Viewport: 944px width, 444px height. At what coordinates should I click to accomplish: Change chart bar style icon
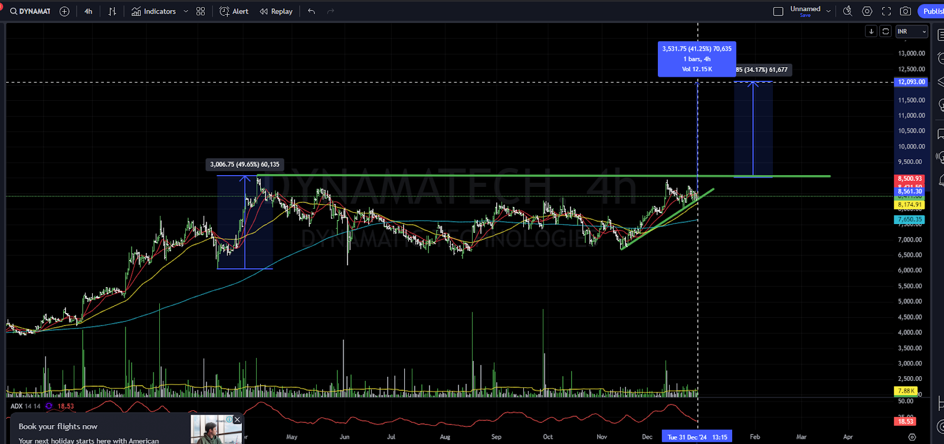coord(112,11)
